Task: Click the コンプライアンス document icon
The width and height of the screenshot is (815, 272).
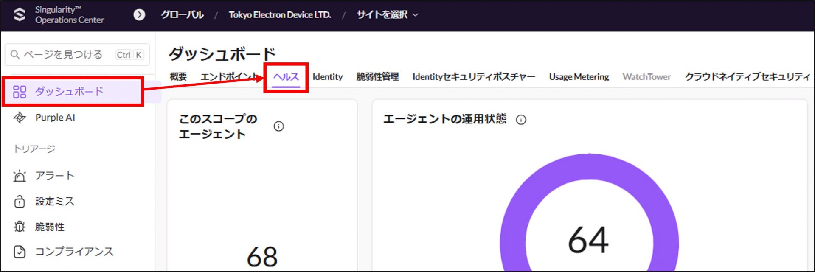Action: (x=20, y=252)
